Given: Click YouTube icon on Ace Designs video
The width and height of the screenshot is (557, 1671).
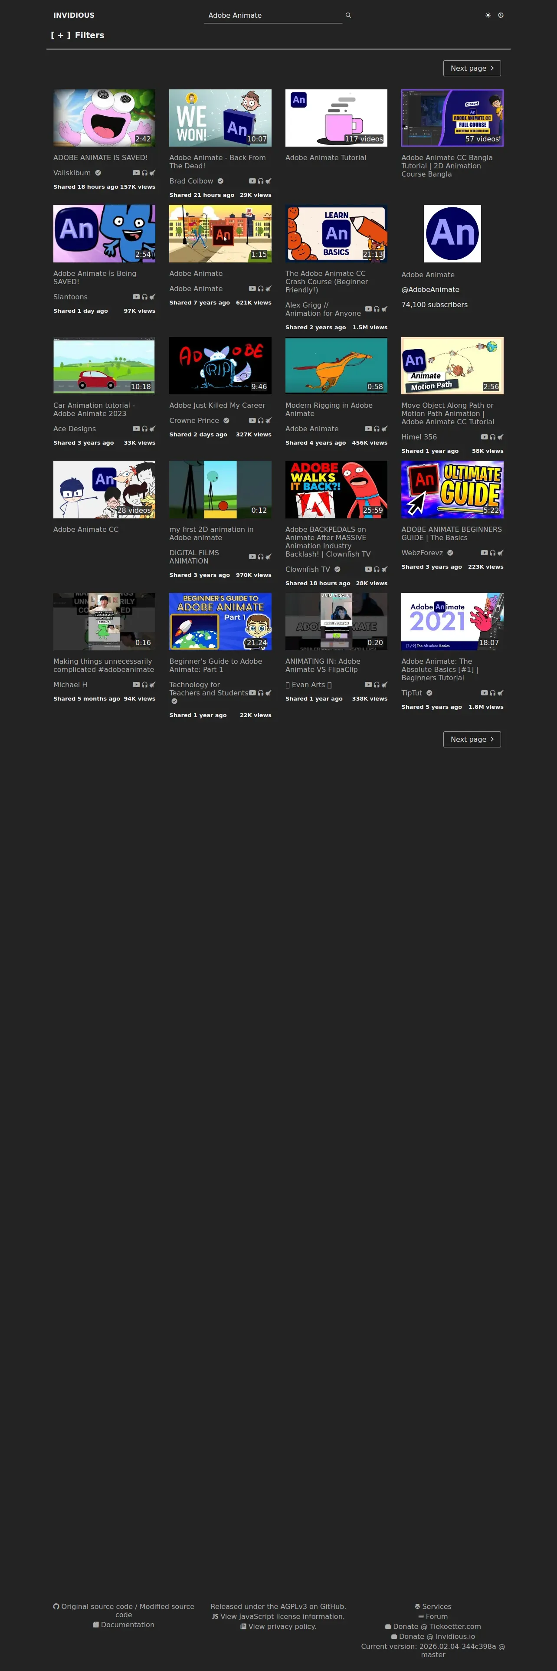Looking at the screenshot, I should tap(136, 429).
